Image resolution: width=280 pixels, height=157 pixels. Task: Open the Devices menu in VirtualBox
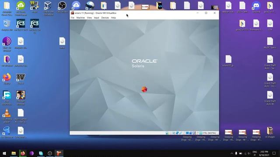105,18
